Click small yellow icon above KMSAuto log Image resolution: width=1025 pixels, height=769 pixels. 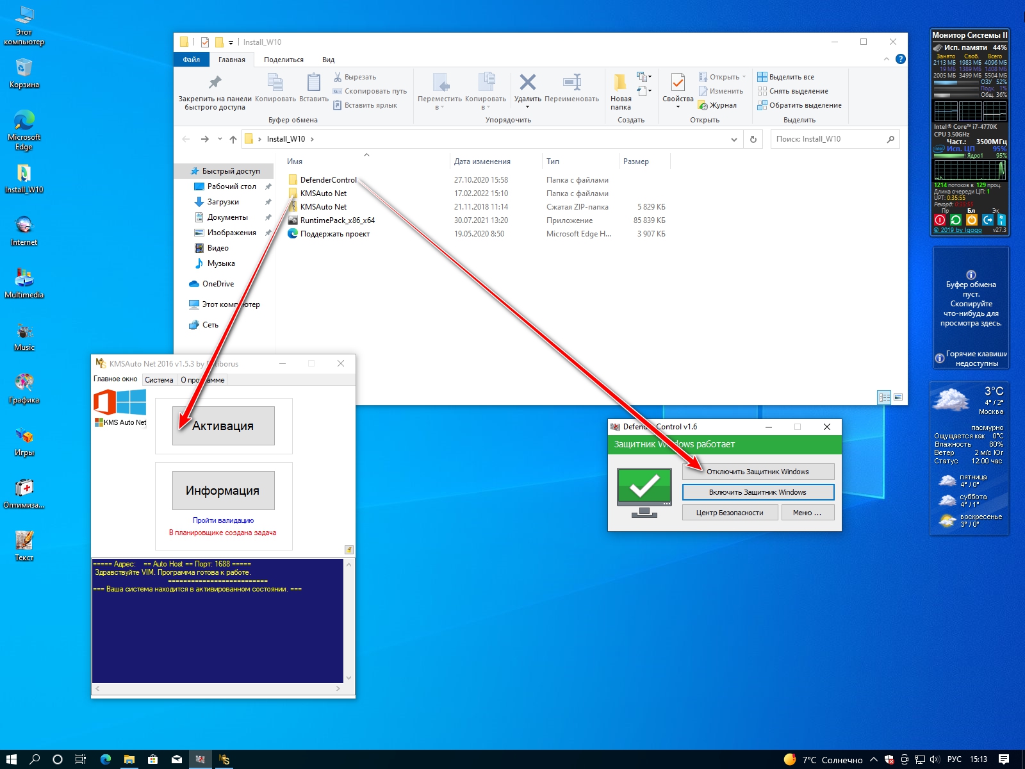pos(349,550)
